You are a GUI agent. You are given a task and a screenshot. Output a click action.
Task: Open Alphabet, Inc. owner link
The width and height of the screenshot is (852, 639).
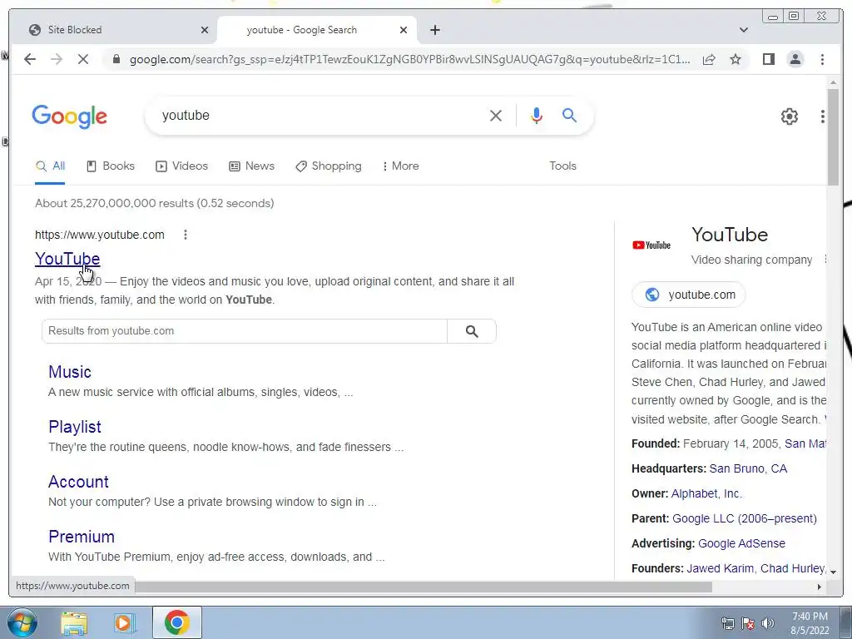tap(706, 493)
